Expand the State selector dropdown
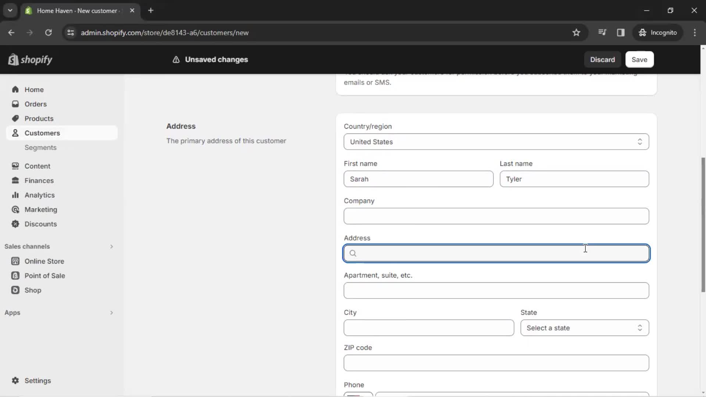The image size is (706, 397). tap(584, 328)
